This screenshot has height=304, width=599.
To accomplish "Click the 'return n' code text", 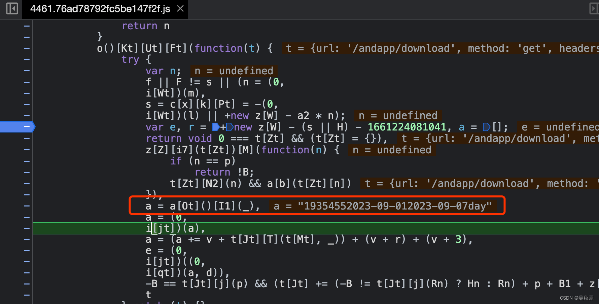I will [146, 26].
